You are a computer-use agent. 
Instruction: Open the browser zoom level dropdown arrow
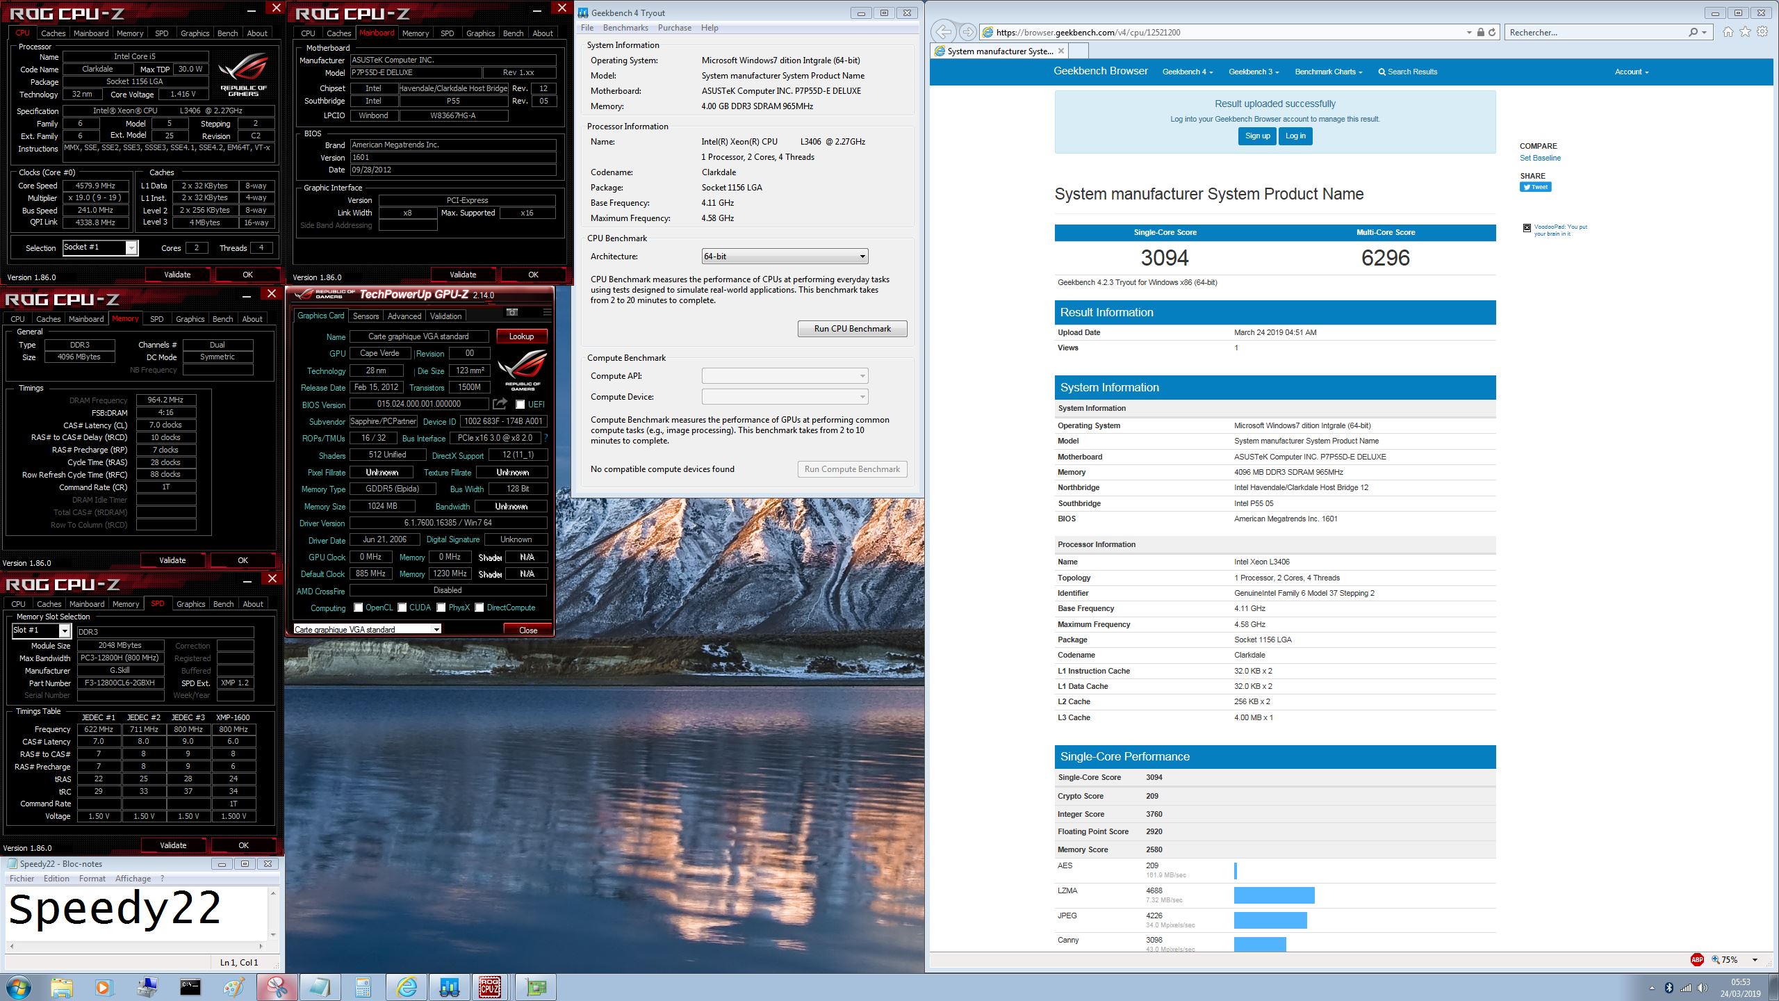click(1755, 960)
